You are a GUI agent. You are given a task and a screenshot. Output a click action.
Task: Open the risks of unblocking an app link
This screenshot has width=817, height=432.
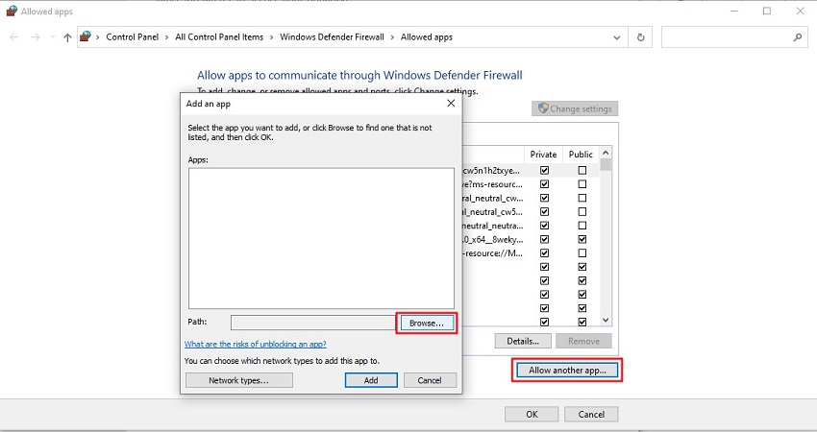click(x=255, y=344)
